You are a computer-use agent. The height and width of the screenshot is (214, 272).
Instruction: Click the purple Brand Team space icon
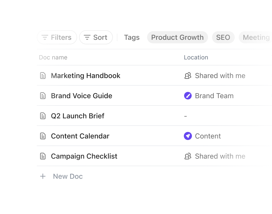(188, 96)
